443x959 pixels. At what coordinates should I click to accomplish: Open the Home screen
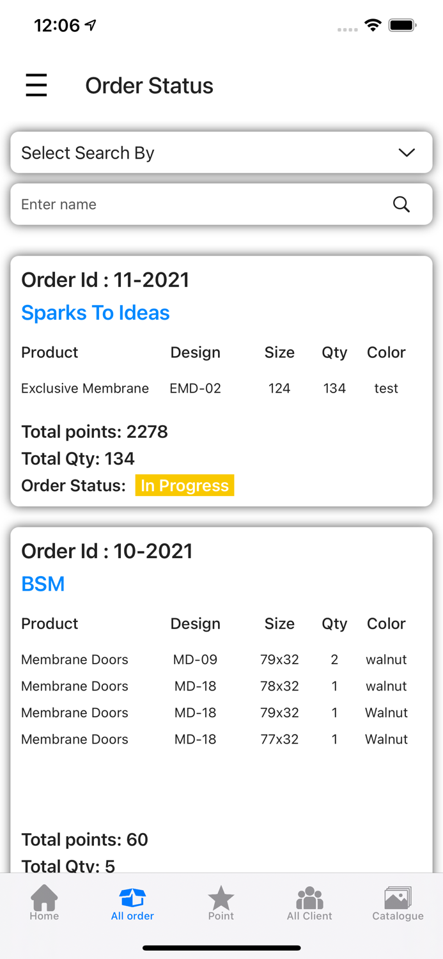43,900
